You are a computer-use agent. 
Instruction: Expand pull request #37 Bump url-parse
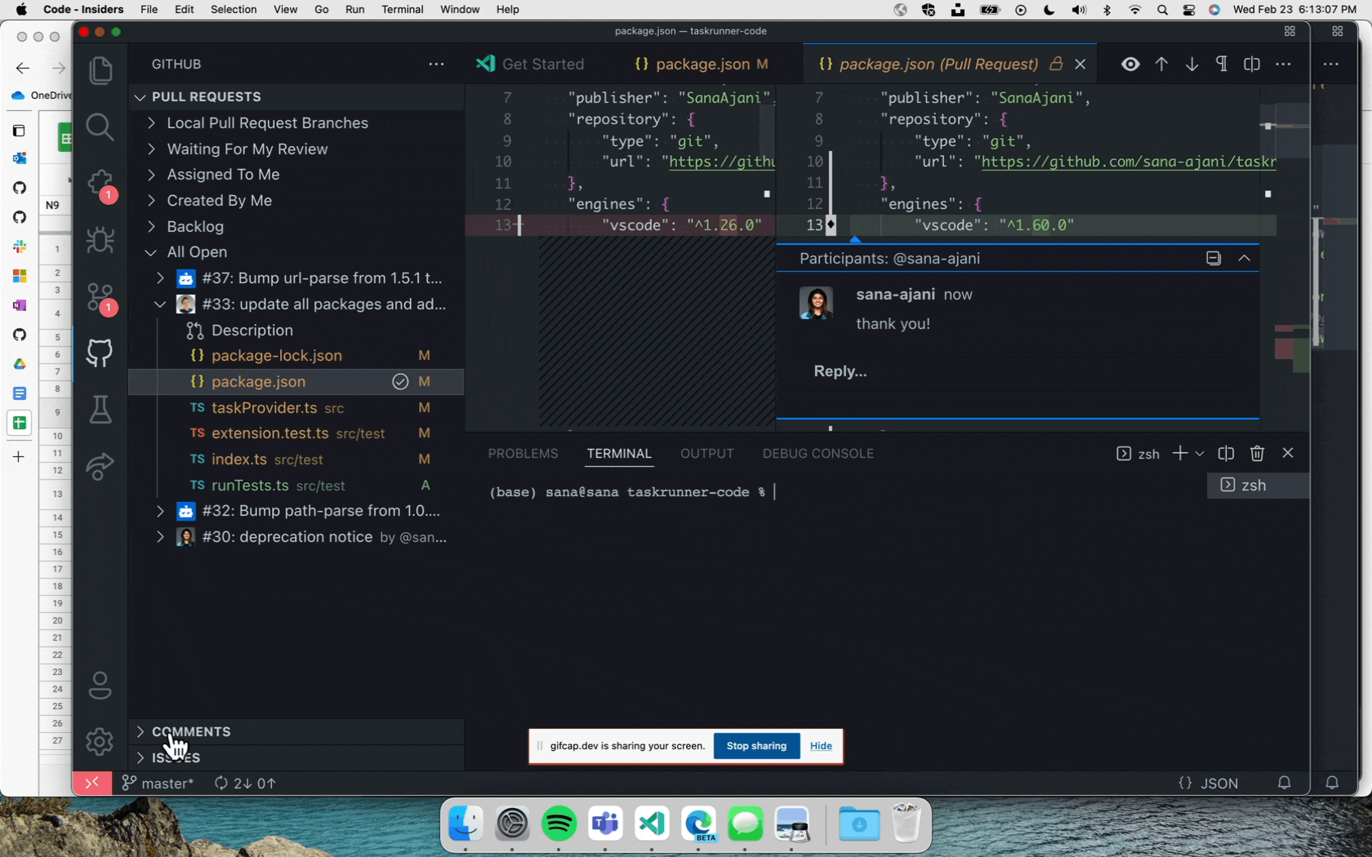coord(160,278)
